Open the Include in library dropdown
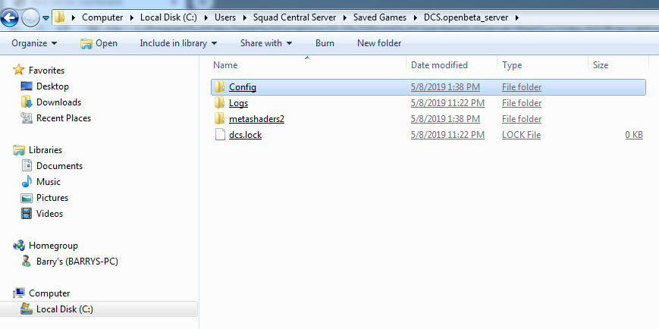659x329 pixels. (178, 43)
